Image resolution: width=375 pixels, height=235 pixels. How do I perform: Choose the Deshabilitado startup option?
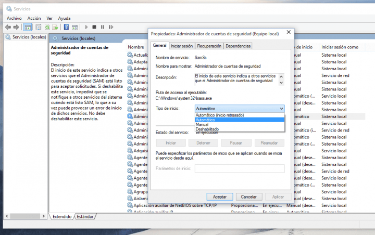[x=240, y=129]
